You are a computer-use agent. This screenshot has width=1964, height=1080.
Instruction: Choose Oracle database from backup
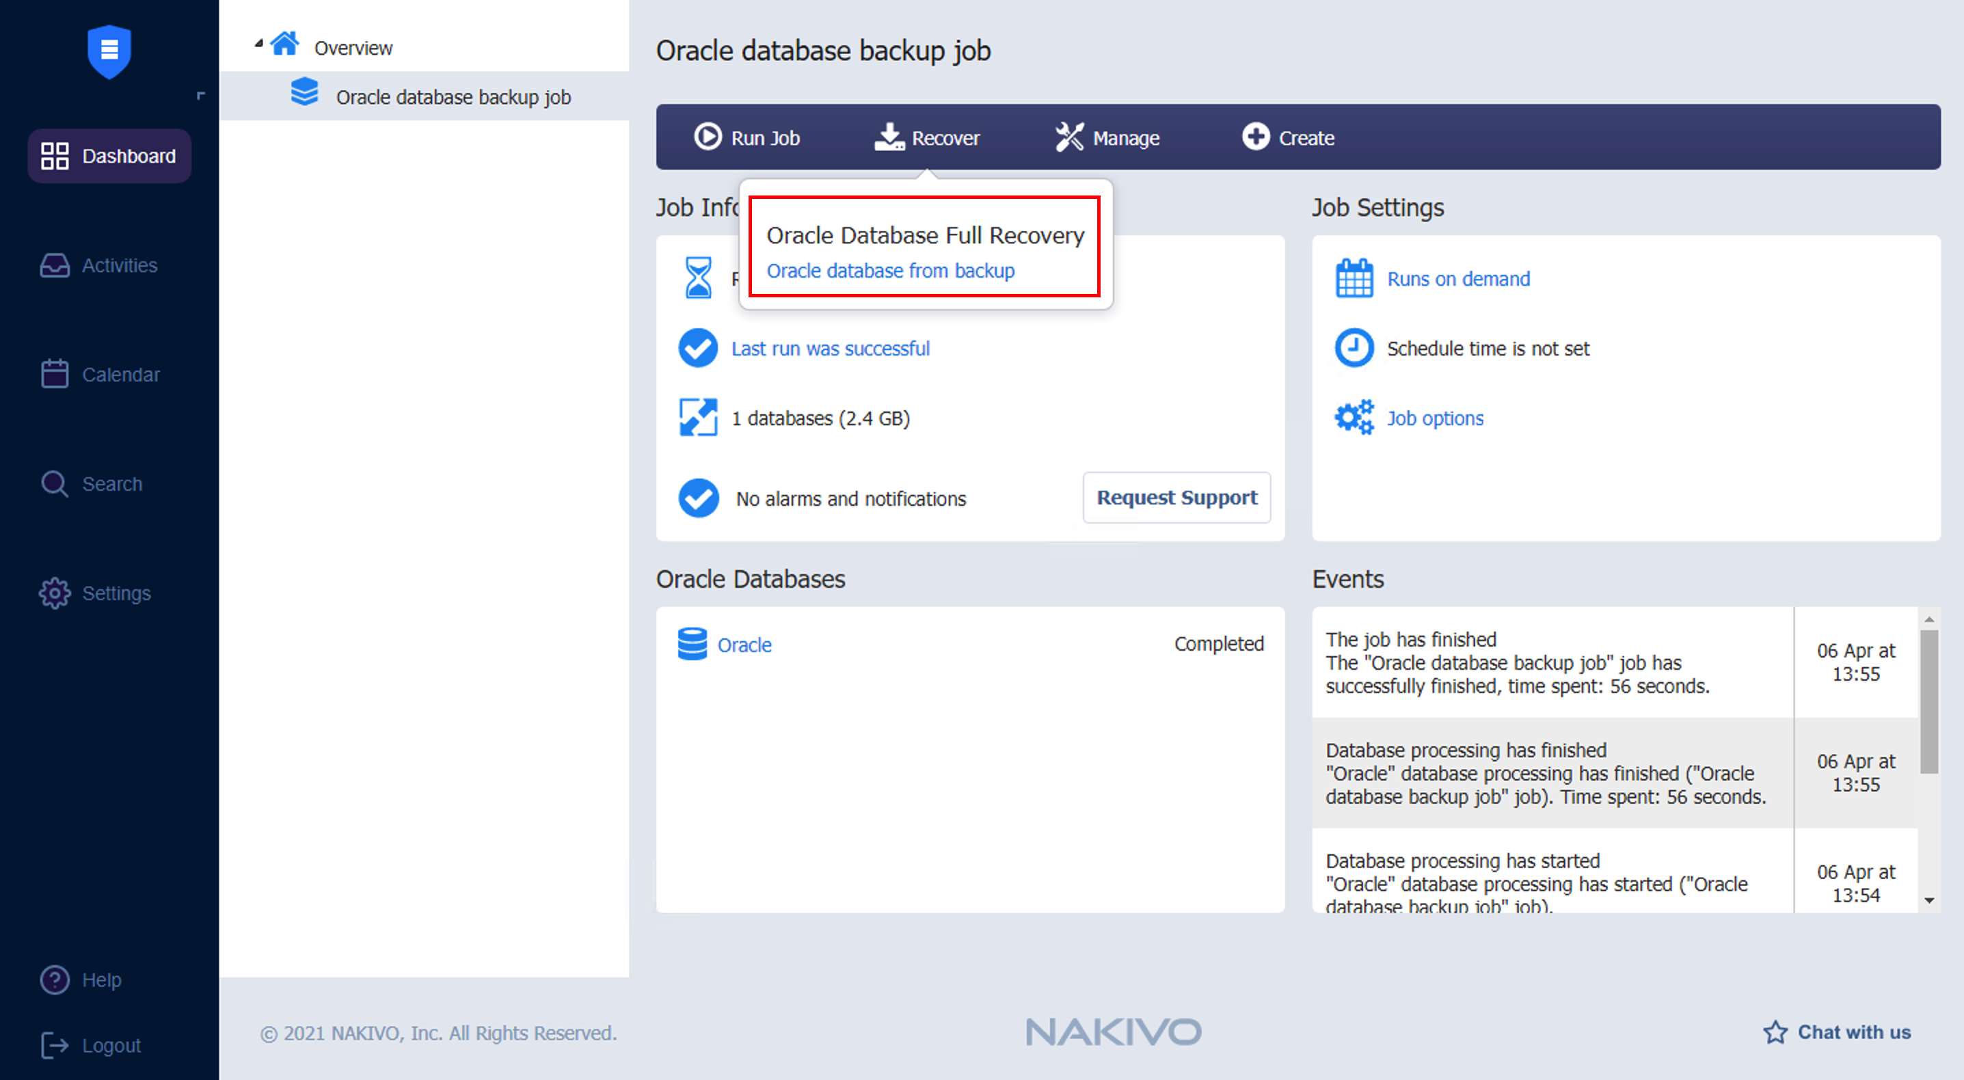click(x=891, y=271)
